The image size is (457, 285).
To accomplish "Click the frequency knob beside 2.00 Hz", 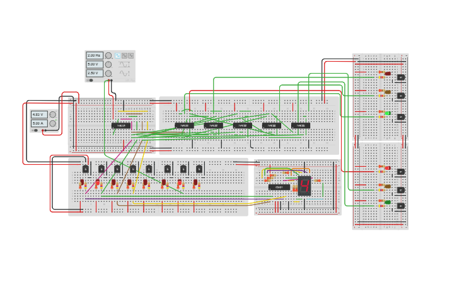I will (108, 55).
